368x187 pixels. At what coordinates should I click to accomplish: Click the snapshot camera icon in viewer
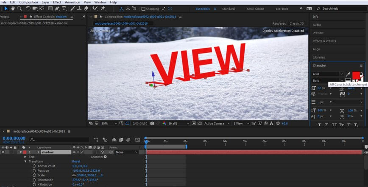[x=152, y=123]
